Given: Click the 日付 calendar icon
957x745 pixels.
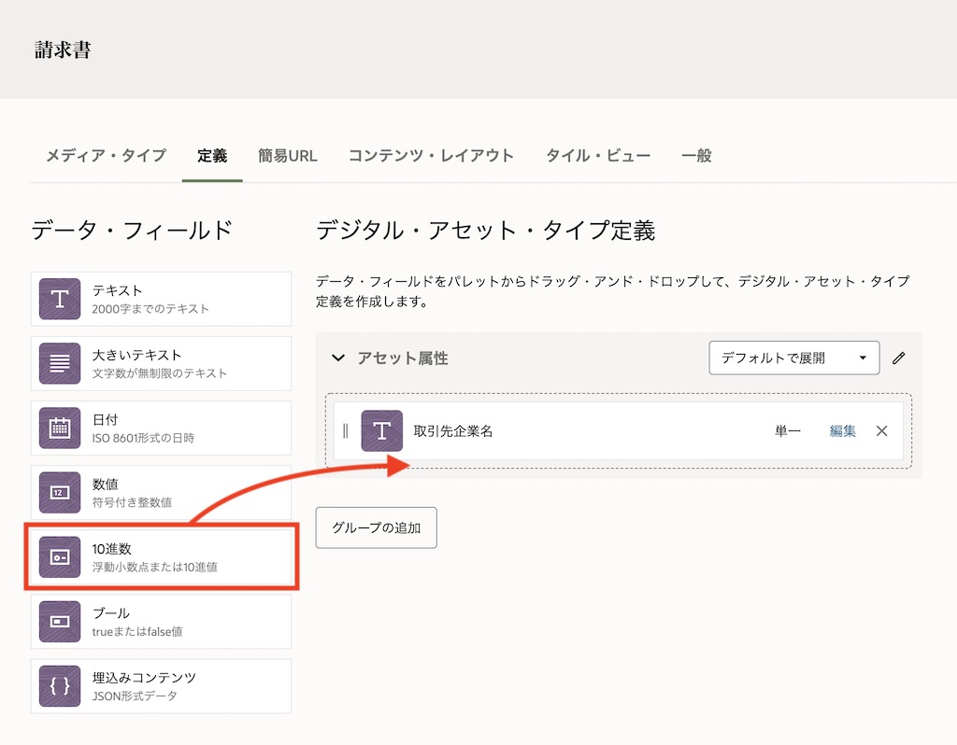Looking at the screenshot, I should pyautogui.click(x=60, y=428).
